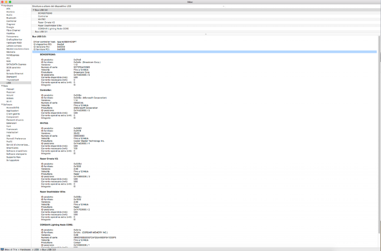The image size is (381, 251).
Task: Open Volumi under Rete
Action: pos(10,95)
